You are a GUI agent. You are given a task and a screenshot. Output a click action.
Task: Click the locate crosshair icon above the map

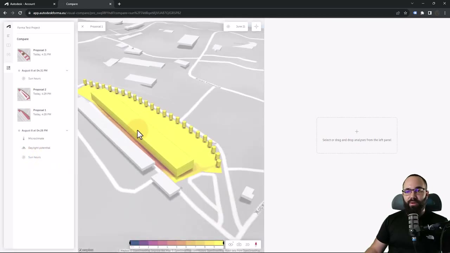pos(256,26)
